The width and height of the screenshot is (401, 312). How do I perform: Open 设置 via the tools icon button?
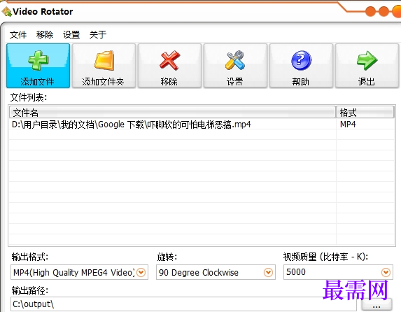click(235, 66)
